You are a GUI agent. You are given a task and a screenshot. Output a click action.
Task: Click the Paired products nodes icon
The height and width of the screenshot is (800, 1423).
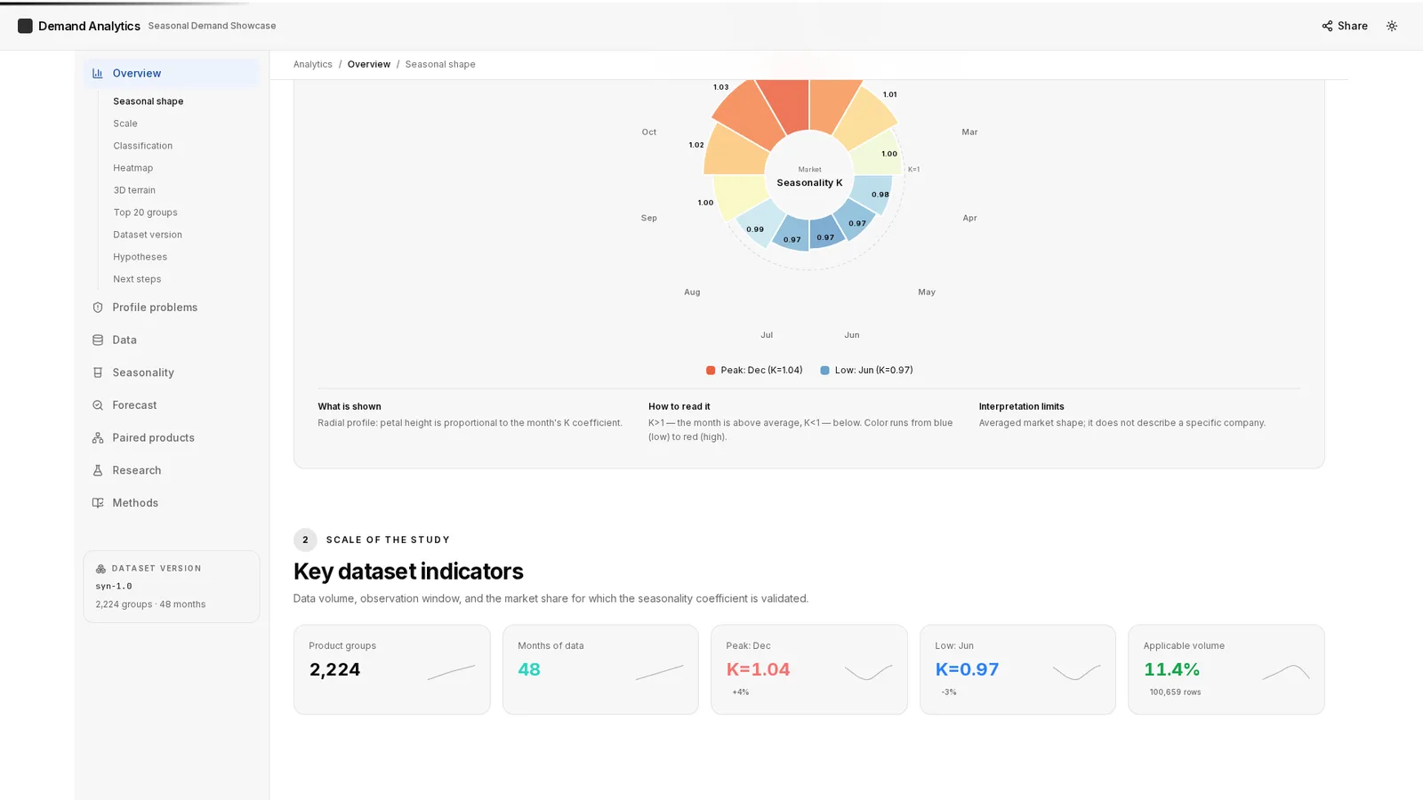click(98, 438)
